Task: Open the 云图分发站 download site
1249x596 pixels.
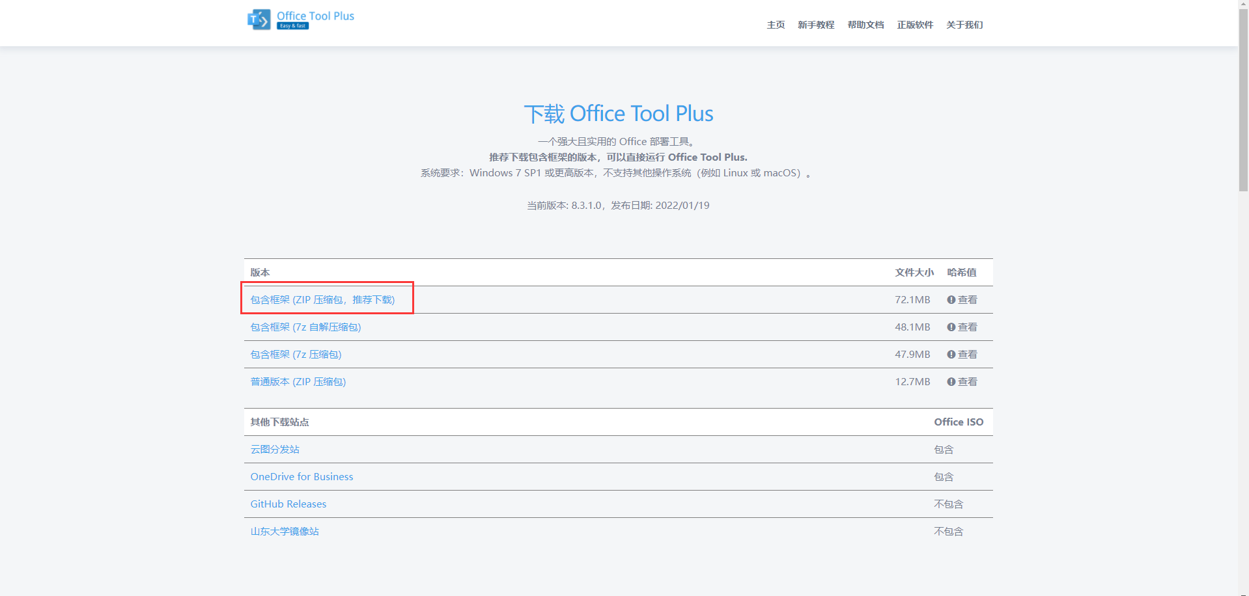Action: [275, 450]
